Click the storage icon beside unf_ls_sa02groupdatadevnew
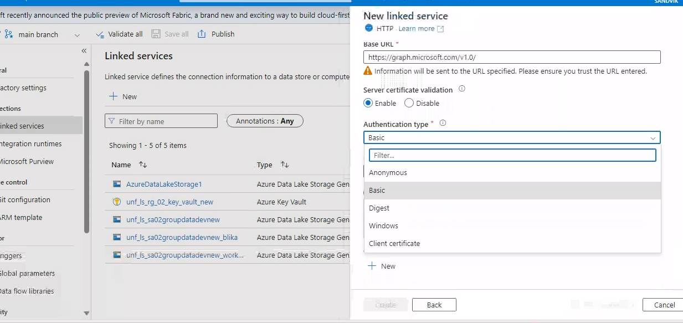 [x=117, y=219]
